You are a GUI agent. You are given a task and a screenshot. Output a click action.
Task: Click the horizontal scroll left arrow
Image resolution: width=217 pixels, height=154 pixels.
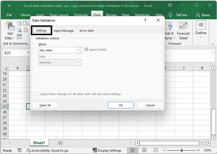pyautogui.click(x=137, y=143)
